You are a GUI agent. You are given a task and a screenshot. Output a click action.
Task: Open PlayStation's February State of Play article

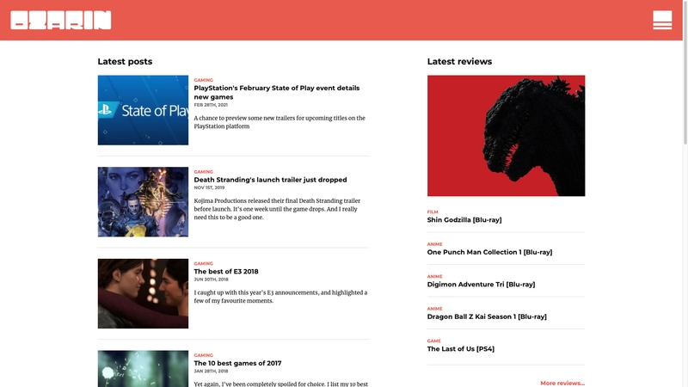(277, 93)
